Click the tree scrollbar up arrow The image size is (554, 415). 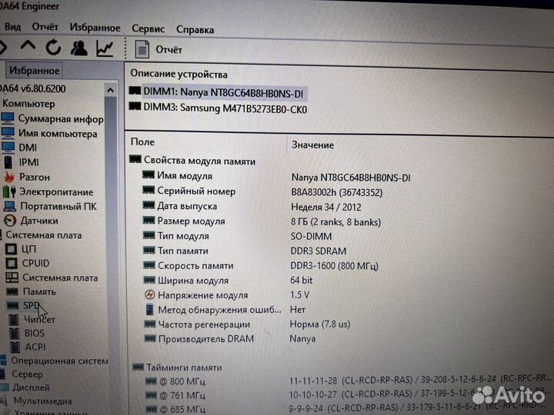pyautogui.click(x=110, y=91)
